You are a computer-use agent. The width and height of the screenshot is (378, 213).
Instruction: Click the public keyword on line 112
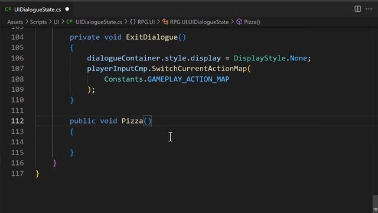[x=83, y=121]
